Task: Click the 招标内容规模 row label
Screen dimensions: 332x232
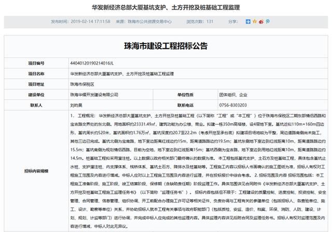Action: (36, 171)
